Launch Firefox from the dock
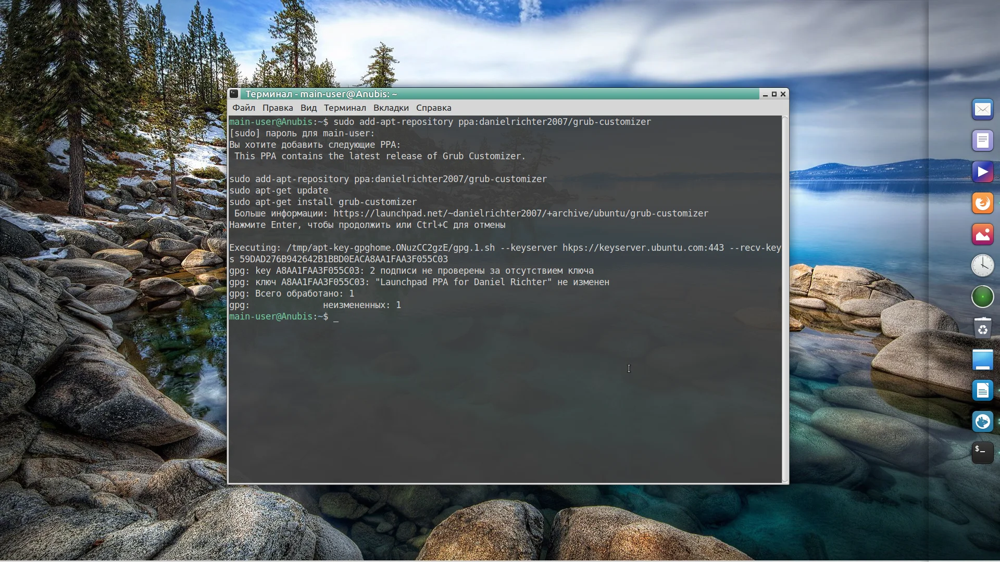The width and height of the screenshot is (1000, 562). (982, 203)
